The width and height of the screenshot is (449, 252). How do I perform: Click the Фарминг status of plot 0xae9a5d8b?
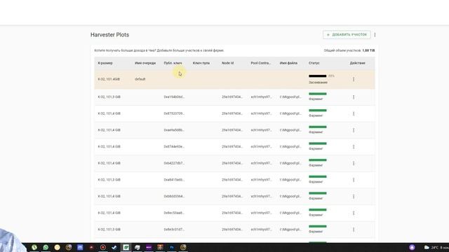coord(316,132)
